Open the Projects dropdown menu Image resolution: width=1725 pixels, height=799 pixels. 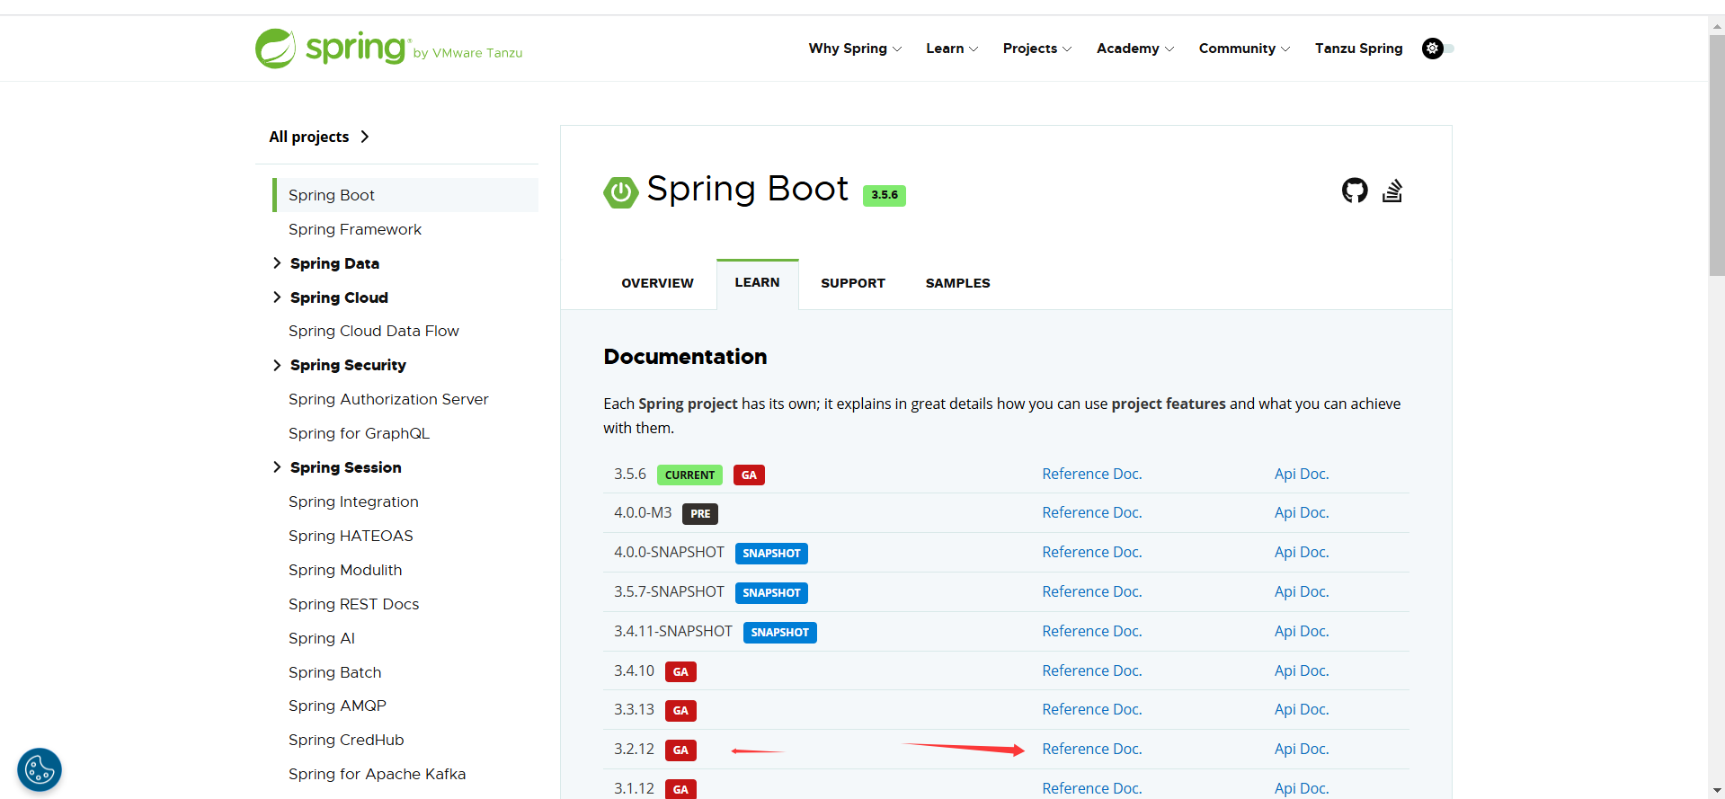click(1037, 49)
